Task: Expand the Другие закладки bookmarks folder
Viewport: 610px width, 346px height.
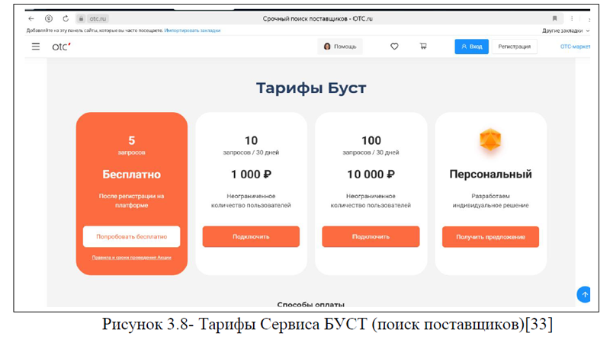Action: point(565,30)
